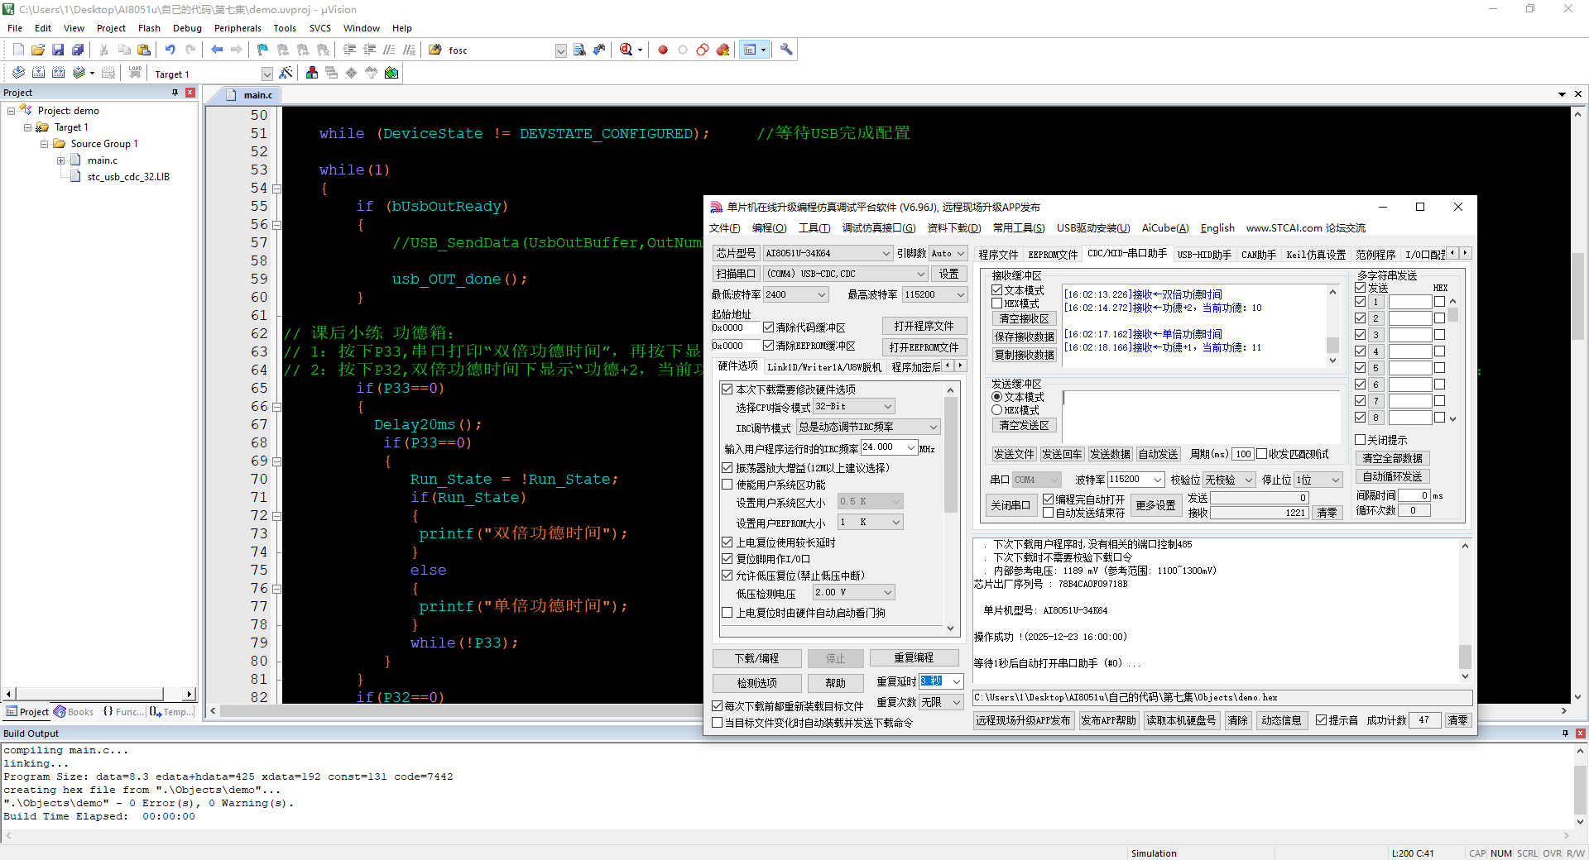Open Options for Target with the magic wand icon

[x=286, y=74]
